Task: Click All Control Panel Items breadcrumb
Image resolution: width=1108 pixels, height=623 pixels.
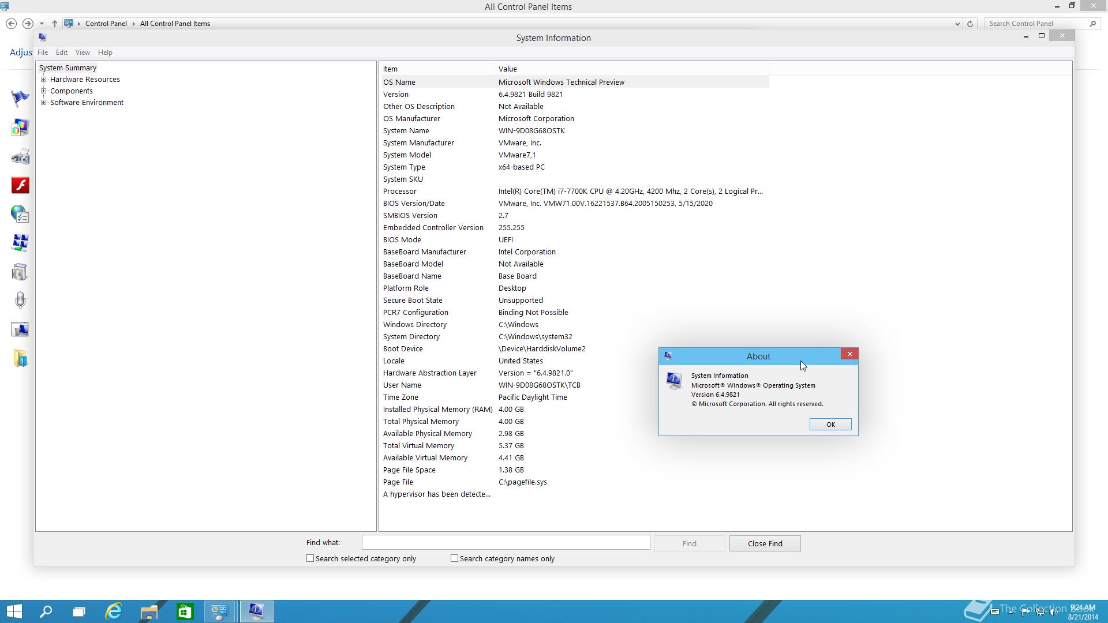Action: [175, 24]
